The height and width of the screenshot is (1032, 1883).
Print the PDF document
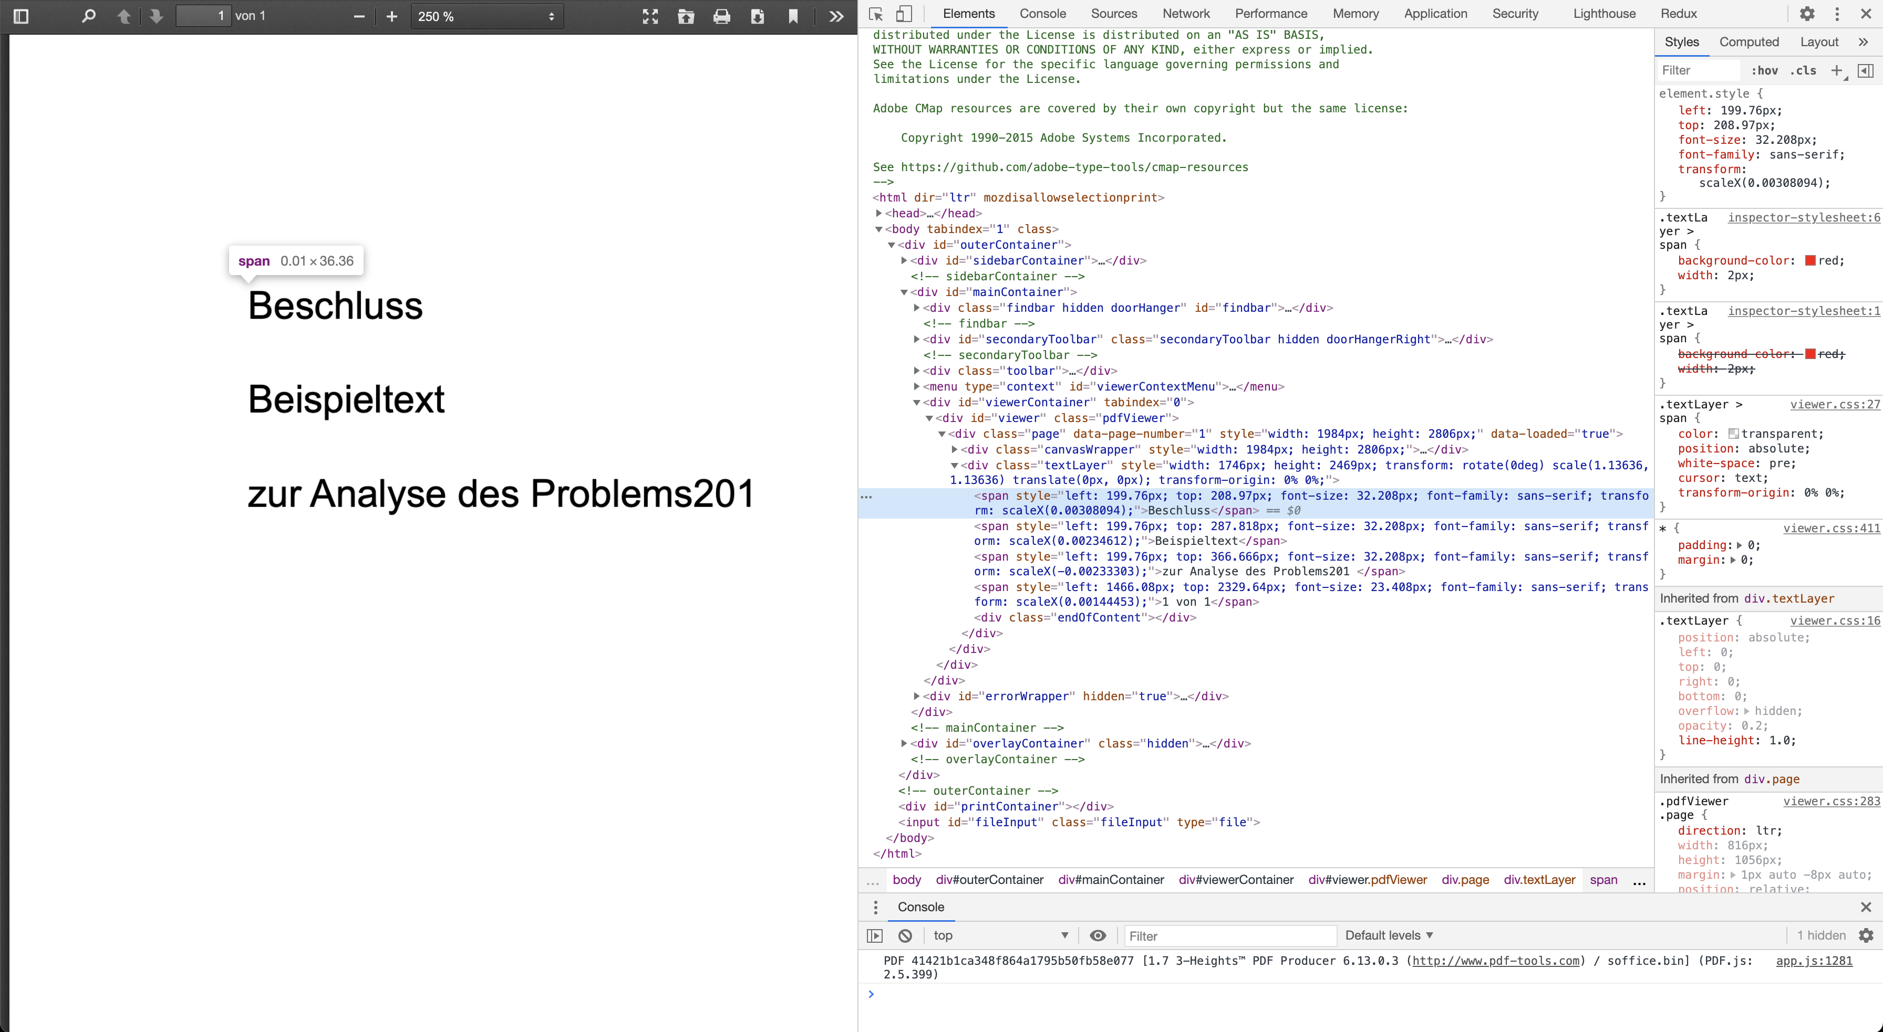click(722, 16)
